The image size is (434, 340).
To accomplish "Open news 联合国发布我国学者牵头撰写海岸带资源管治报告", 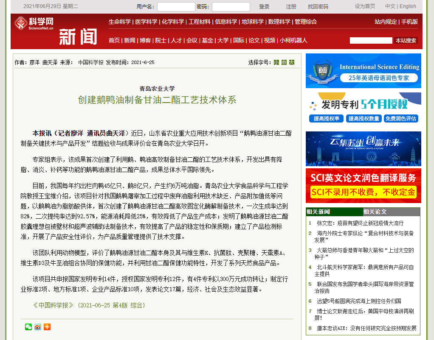I will (364, 287).
